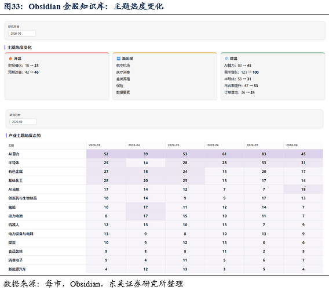Click the 主题 column header
The height and width of the screenshot is (290, 329).
[x=11, y=145]
